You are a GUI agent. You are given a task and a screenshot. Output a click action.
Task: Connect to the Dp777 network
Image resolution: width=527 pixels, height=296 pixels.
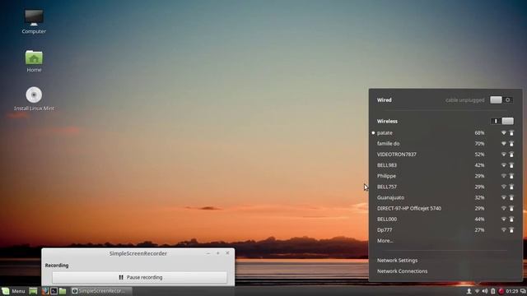445,230
